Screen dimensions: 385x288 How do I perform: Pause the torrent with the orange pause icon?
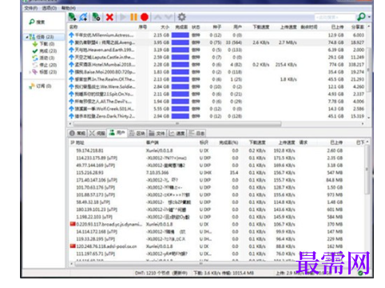tap(133, 18)
